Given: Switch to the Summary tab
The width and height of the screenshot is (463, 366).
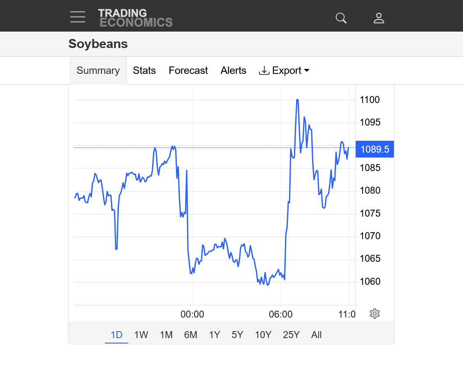Looking at the screenshot, I should point(98,71).
